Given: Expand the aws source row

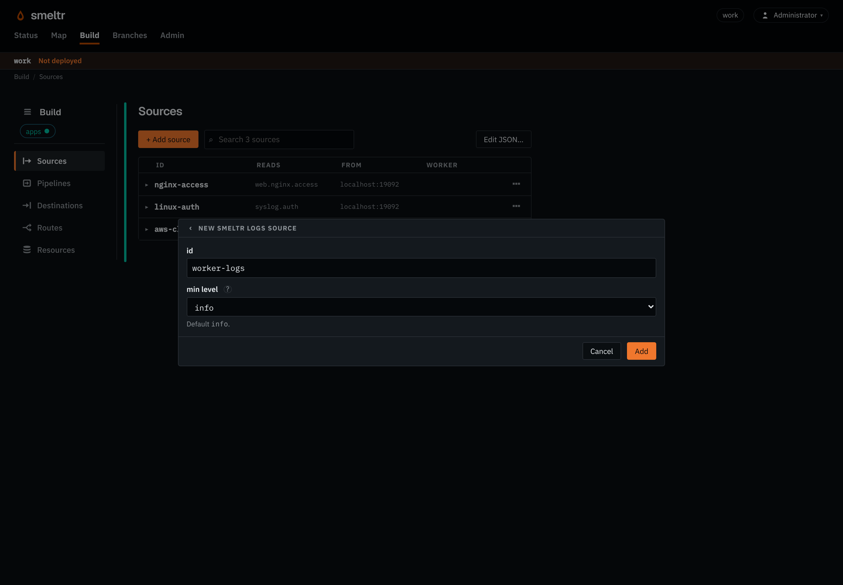Looking at the screenshot, I should (146, 229).
